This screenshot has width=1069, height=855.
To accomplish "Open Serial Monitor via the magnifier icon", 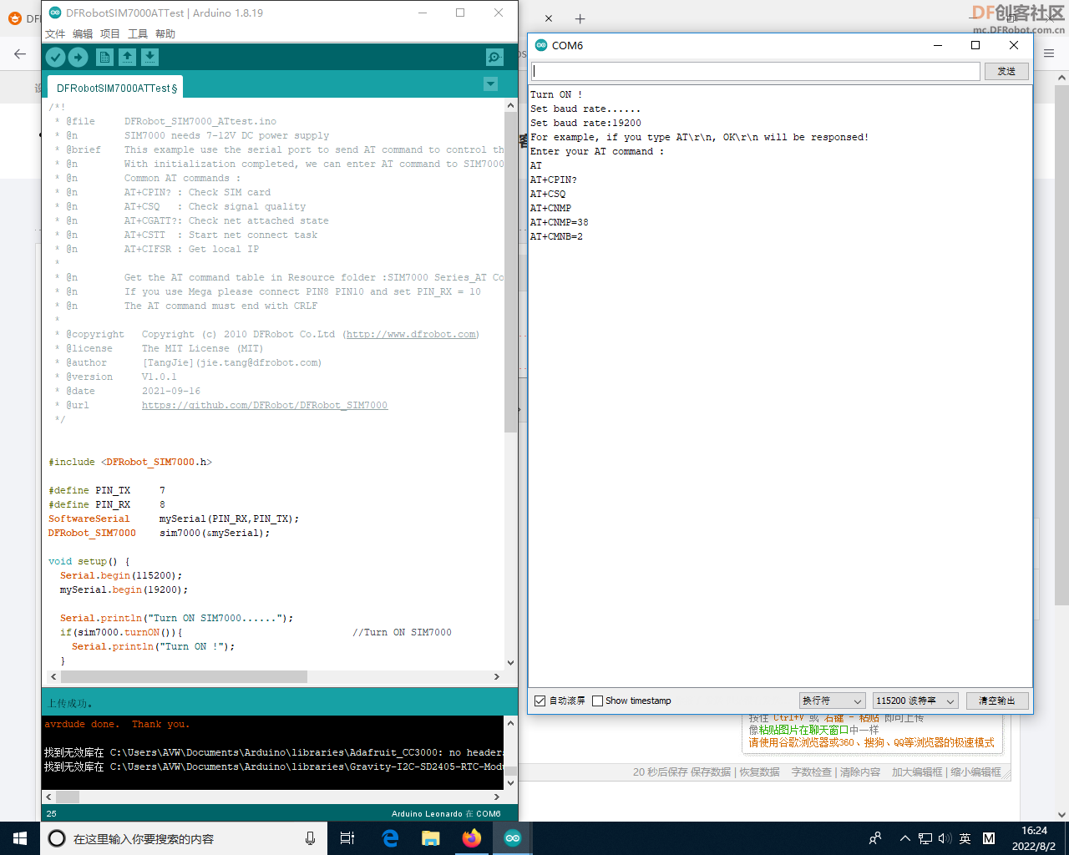I will pos(494,57).
